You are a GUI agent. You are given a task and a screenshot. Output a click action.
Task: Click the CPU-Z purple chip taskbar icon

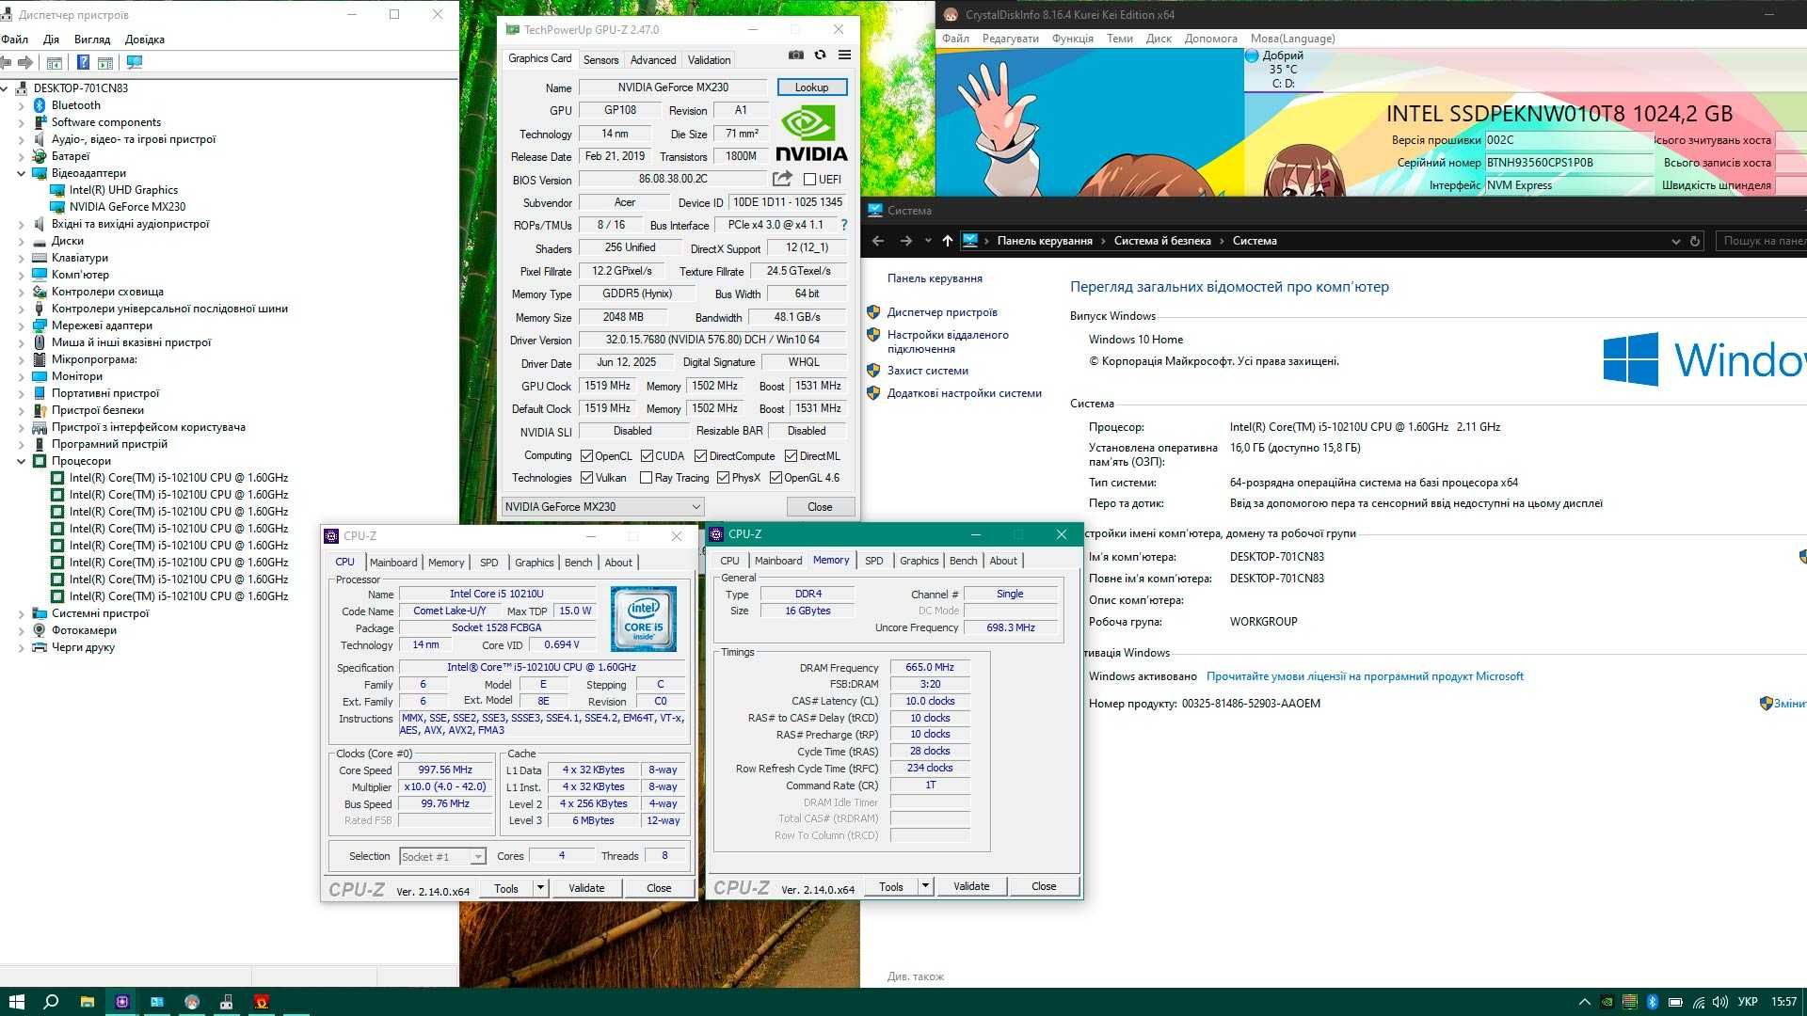coord(122,1002)
